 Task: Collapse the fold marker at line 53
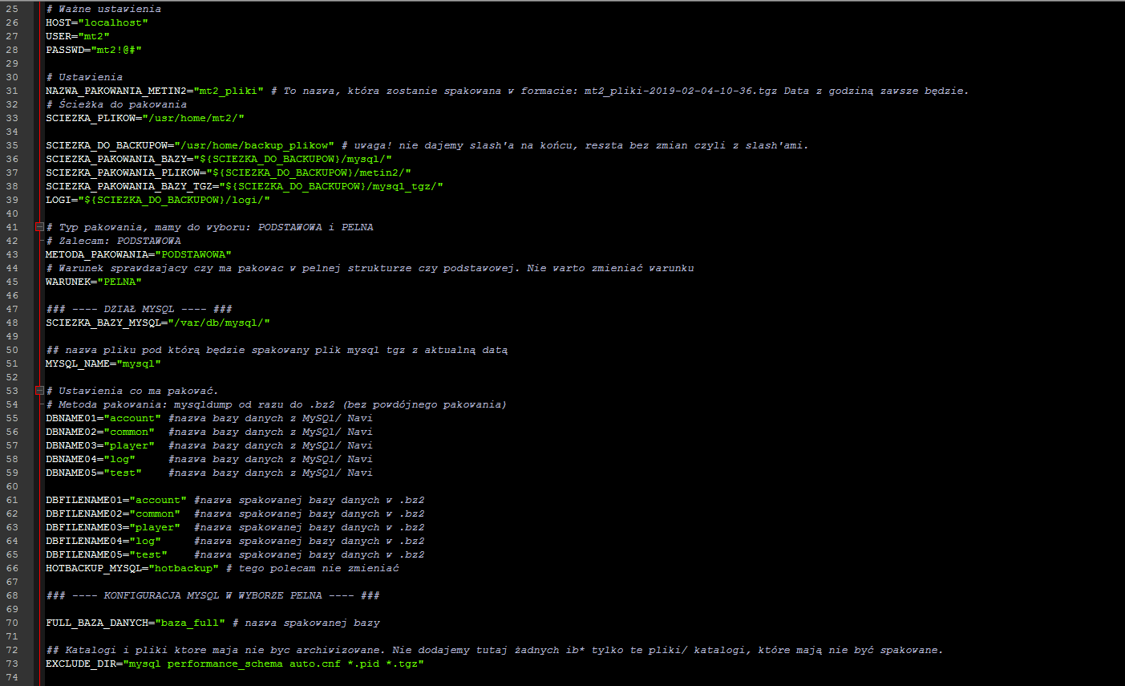(x=39, y=391)
